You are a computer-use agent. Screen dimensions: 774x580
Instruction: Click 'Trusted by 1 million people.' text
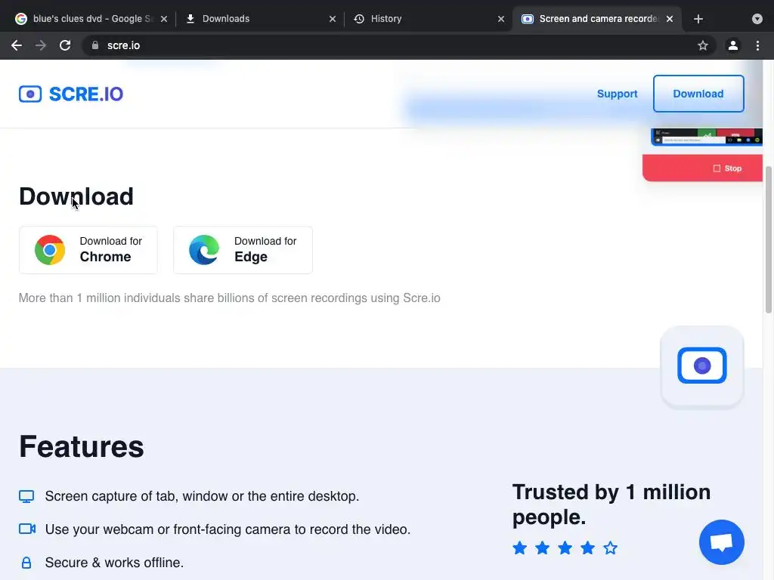[611, 504]
